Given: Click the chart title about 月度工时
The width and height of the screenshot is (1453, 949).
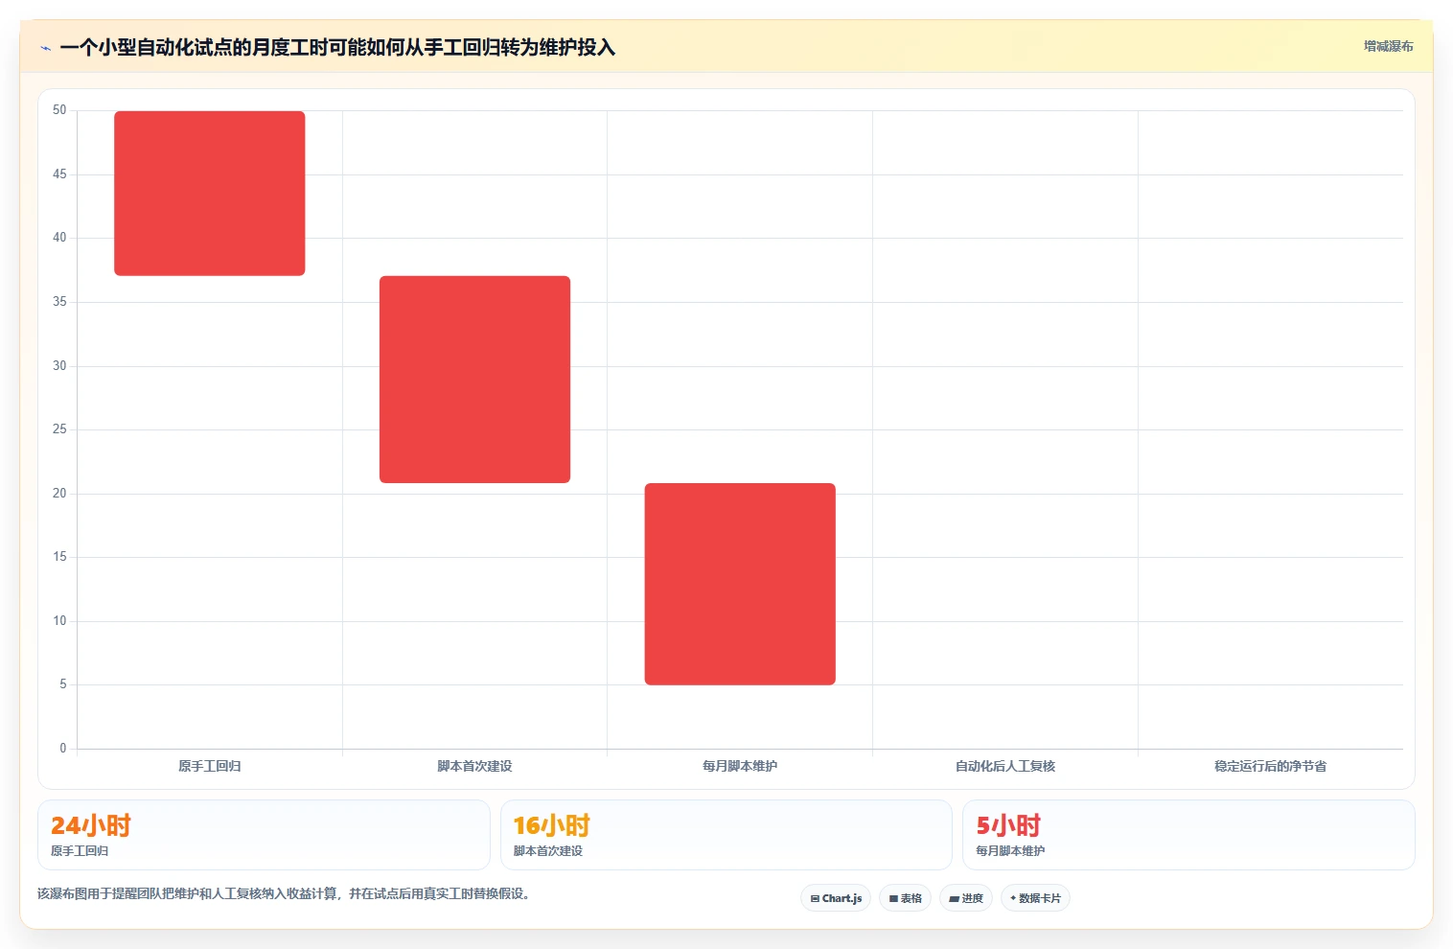Looking at the screenshot, I should 337,47.
